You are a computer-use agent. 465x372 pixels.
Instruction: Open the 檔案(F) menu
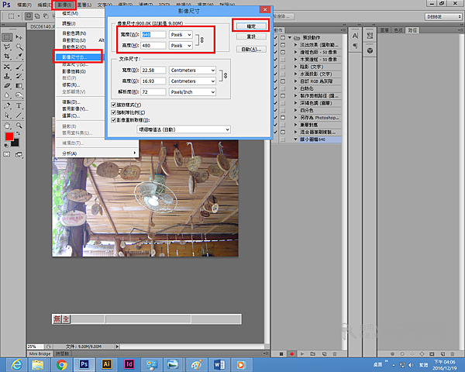click(24, 5)
